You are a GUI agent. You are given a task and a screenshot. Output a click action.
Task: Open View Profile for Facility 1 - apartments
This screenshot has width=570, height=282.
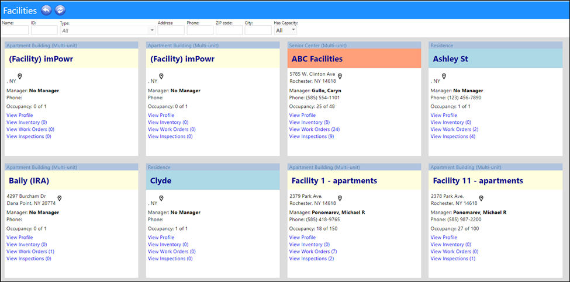coord(302,238)
